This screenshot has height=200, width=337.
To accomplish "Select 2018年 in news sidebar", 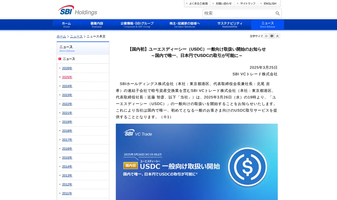I will 67,131.
